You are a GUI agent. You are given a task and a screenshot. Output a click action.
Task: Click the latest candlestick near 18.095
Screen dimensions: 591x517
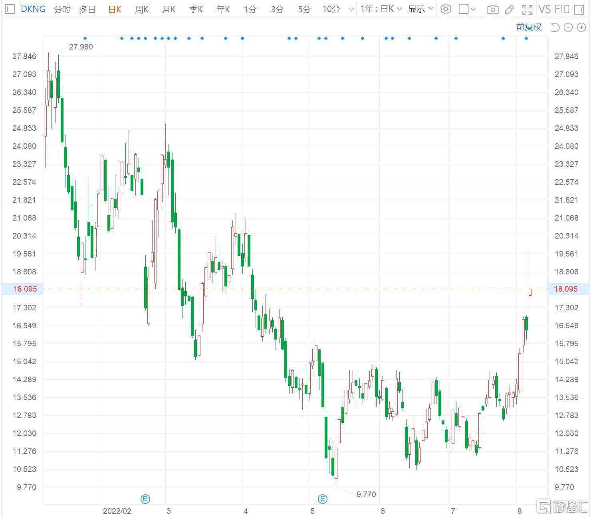pyautogui.click(x=530, y=292)
